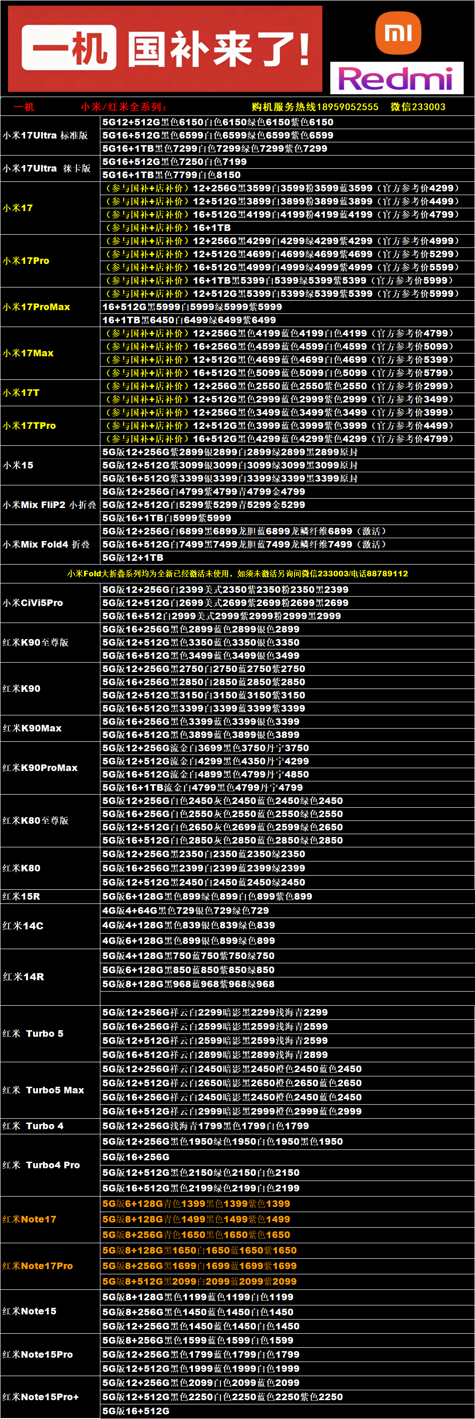The height and width of the screenshot is (1419, 475).
Task: Click the yellow Fold activation notice line
Action: point(237,574)
